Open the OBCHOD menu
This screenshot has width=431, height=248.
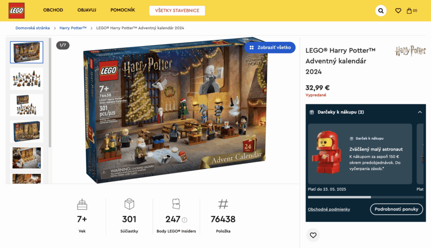(x=53, y=10)
